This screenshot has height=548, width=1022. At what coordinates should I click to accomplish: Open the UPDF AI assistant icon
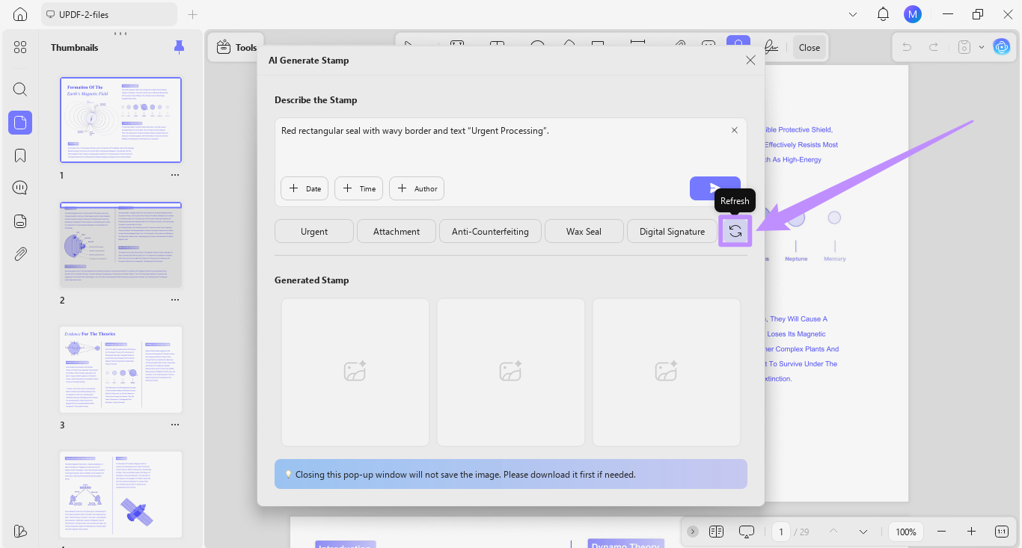click(x=1001, y=47)
